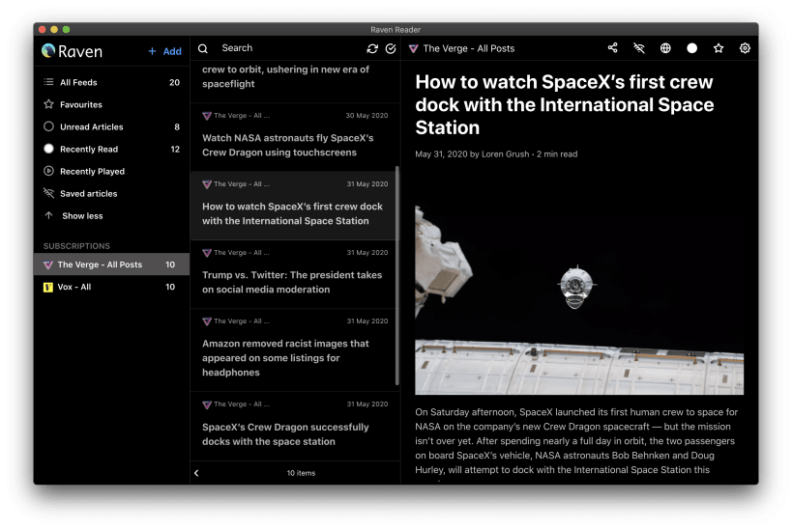Click the Vox logo in sidebar
Screen dimensions: 792x529
(x=48, y=287)
